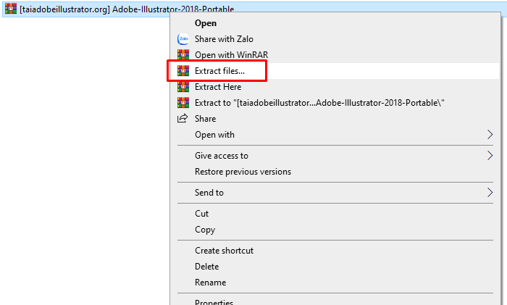Image resolution: width=507 pixels, height=305 pixels.
Task: Select the Adobe-Illustrator-2018-Portable file name
Action: point(127,9)
